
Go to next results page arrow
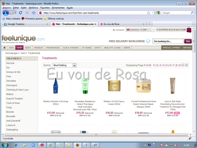click(x=183, y=65)
